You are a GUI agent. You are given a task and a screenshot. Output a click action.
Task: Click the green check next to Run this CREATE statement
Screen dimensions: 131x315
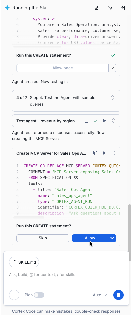click(113, 55)
